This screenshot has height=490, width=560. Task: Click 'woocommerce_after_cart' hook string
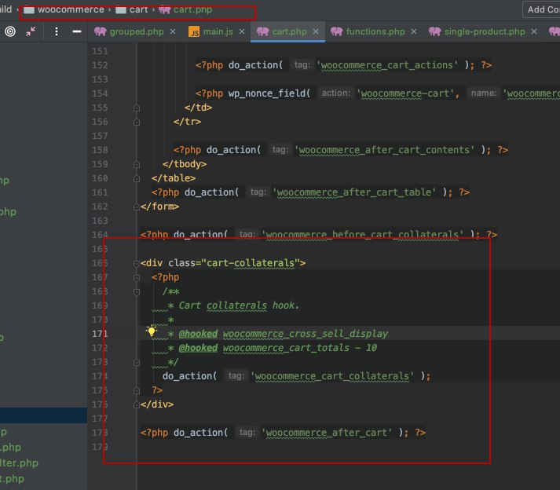tap(327, 433)
